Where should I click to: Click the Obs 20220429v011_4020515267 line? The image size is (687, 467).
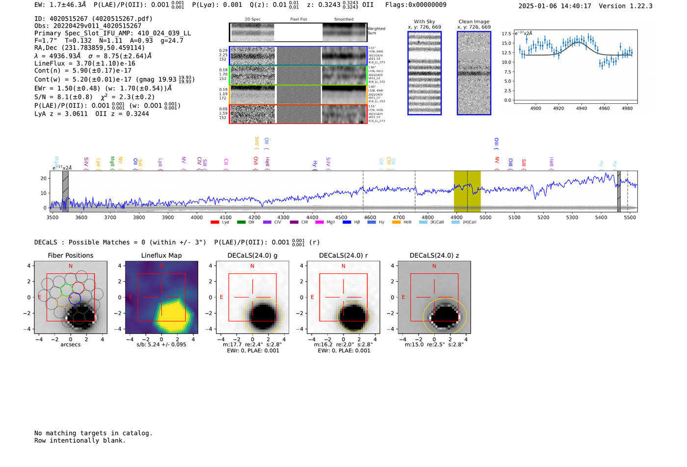(88, 26)
